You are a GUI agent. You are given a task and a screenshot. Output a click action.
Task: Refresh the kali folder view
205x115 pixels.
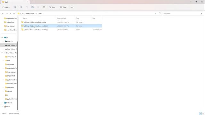coord(160,13)
